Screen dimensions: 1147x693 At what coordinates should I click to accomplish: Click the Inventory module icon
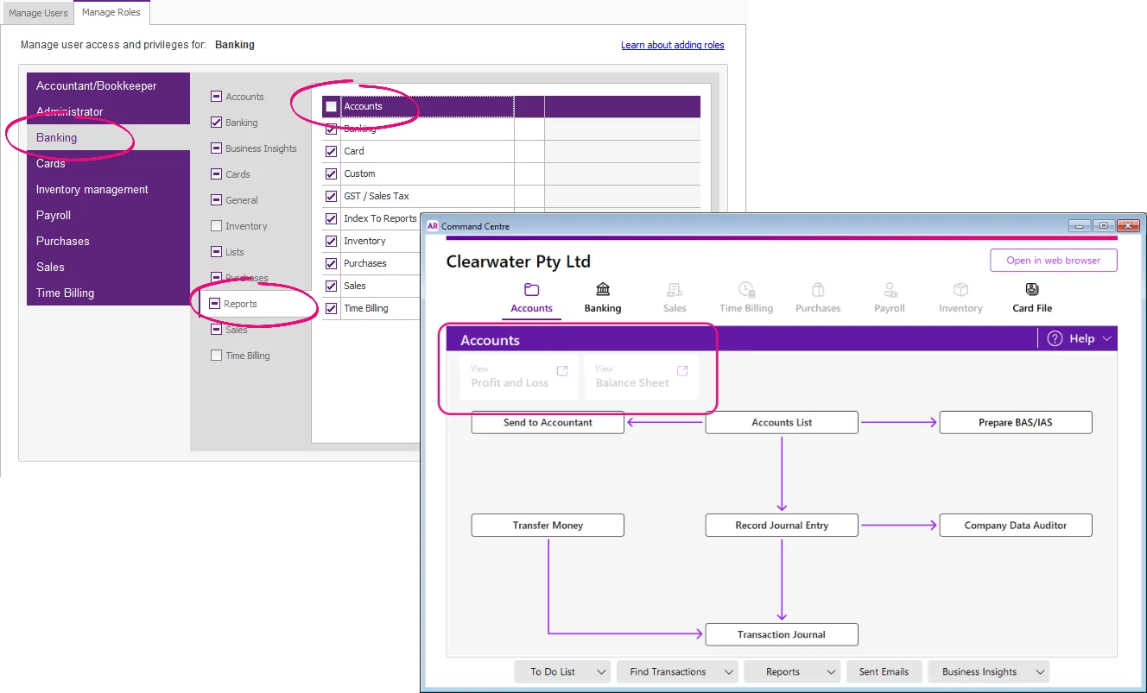pos(960,290)
